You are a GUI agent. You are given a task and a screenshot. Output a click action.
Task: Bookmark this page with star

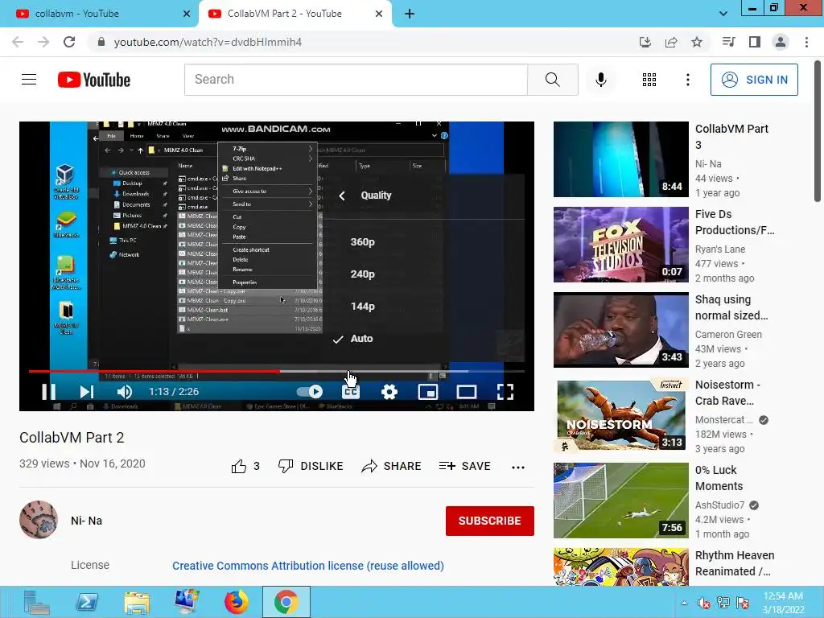[x=697, y=42]
